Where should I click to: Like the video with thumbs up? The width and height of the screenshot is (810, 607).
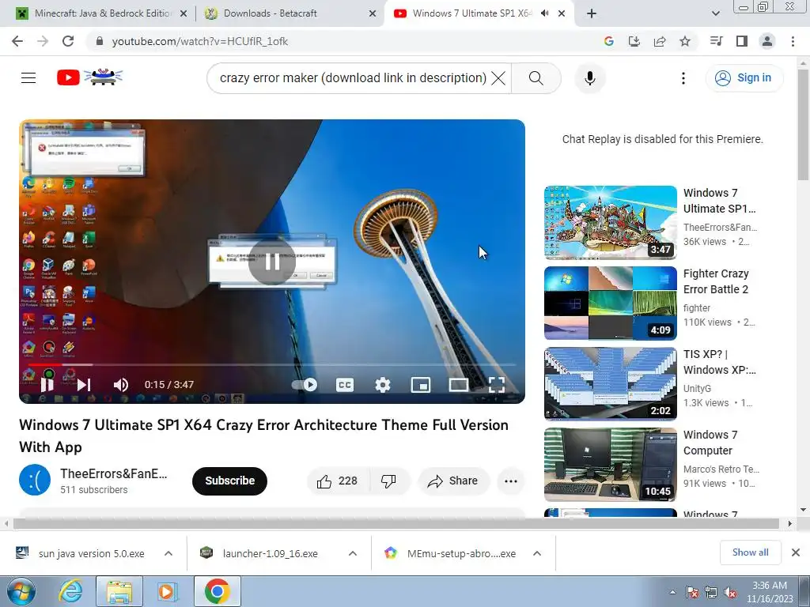(337, 481)
